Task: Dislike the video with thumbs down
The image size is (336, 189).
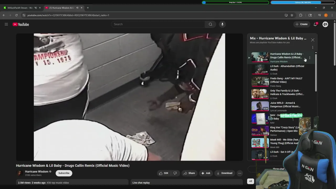Action: coord(175,173)
